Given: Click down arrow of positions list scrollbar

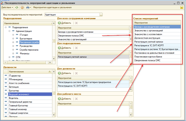Looking at the screenshot, I should click(x=54, y=115).
